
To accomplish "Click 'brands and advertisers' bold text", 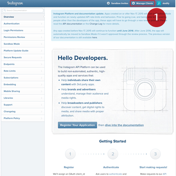I will (x=82, y=89).
